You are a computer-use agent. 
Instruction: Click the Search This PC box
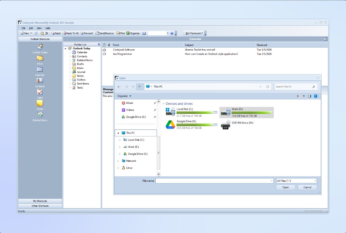296,87
